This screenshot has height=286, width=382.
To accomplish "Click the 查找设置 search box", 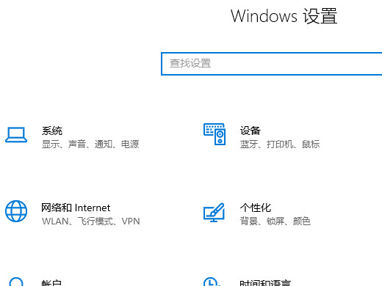I will tap(271, 64).
